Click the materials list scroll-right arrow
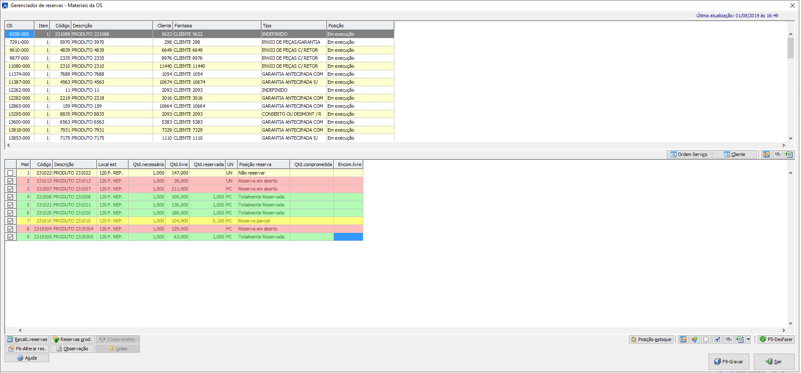 tap(783, 331)
